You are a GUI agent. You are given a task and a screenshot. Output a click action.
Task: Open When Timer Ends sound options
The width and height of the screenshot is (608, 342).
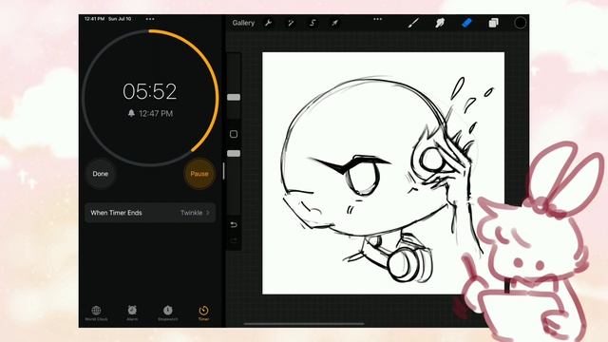tap(150, 213)
